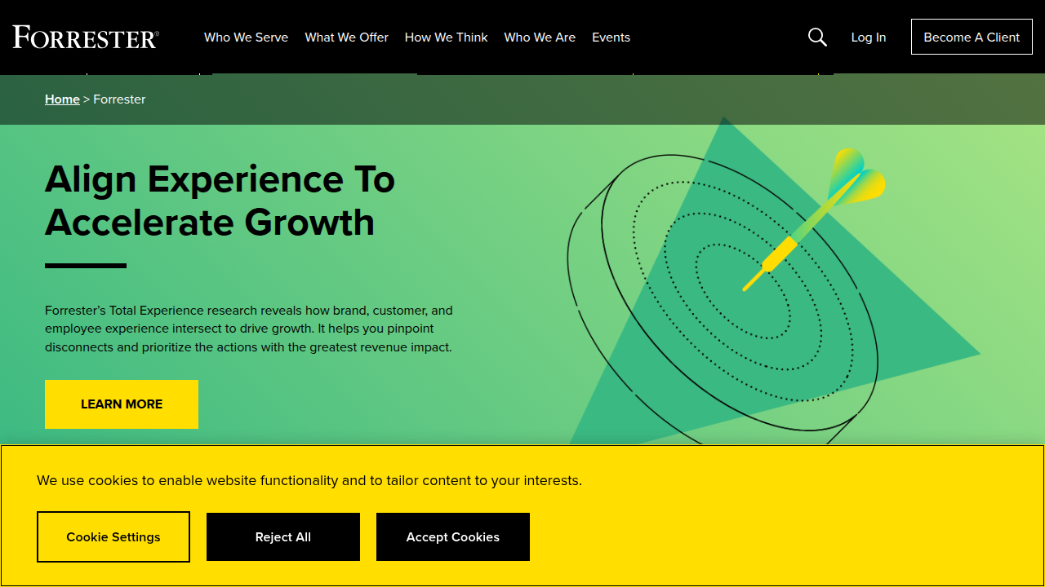Open the Who We Are menu
This screenshot has height=587, width=1045.
click(x=540, y=37)
